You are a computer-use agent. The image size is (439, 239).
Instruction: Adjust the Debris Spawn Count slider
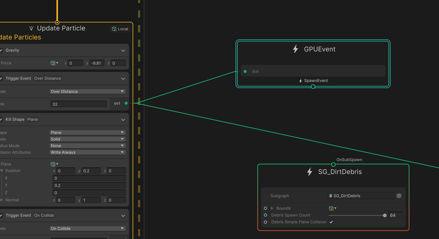click(385, 215)
